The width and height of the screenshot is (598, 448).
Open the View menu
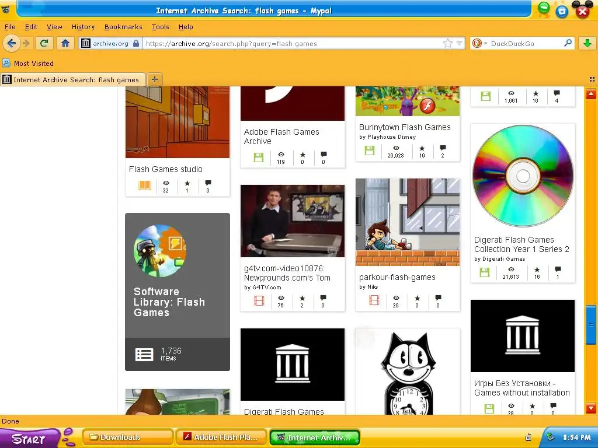(54, 27)
